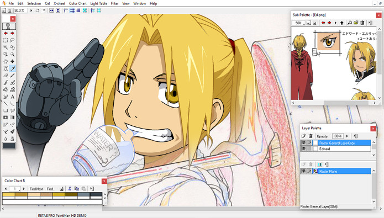Click previous page arrow in Color Chart B
The width and height of the screenshot is (384, 218).
tap(6, 189)
